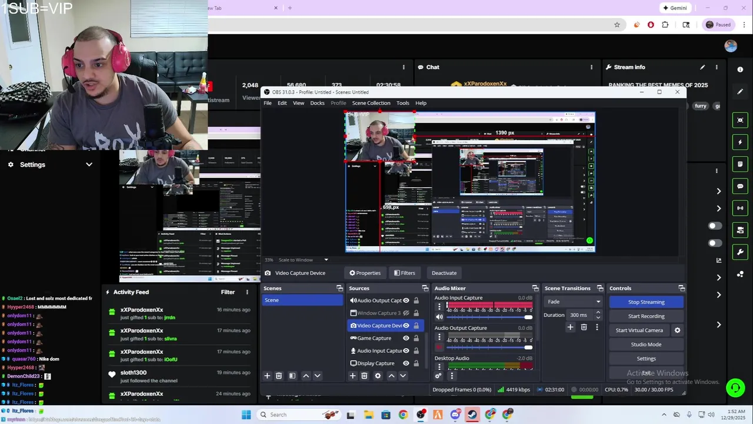Click Stop Streaming button
This screenshot has height=424, width=753.
tap(646, 302)
